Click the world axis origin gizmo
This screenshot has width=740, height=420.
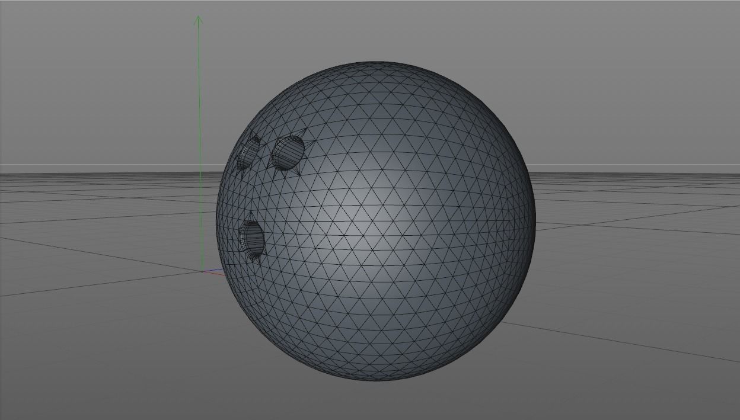[203, 271]
